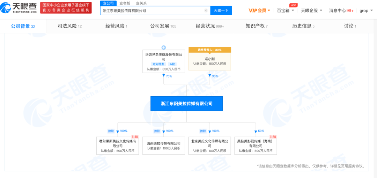
Task: Click the 50% arrow above 美拉美影视传媒
Action: [256, 131]
